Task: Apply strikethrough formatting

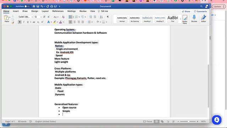Action: tap(34, 22)
